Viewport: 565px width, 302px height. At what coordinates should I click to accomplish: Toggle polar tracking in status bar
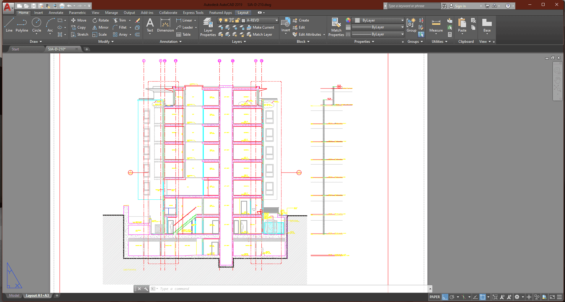[452, 297]
